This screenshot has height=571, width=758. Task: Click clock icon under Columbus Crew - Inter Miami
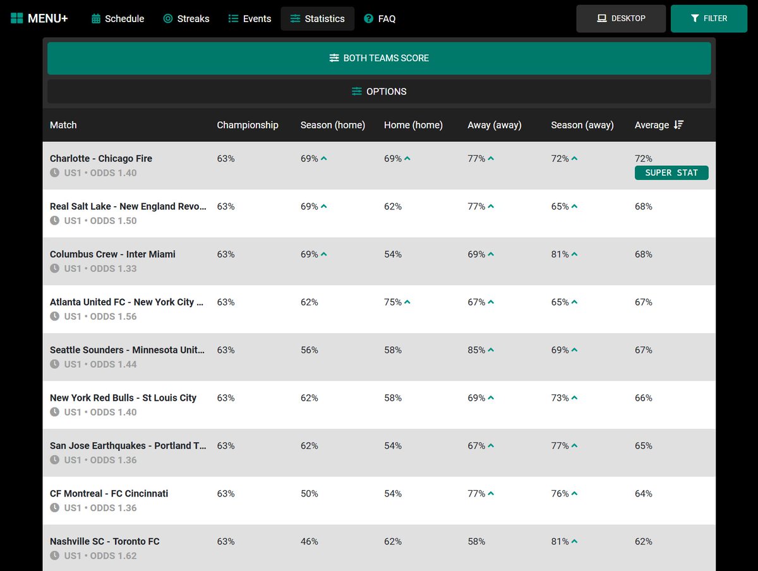(x=55, y=269)
